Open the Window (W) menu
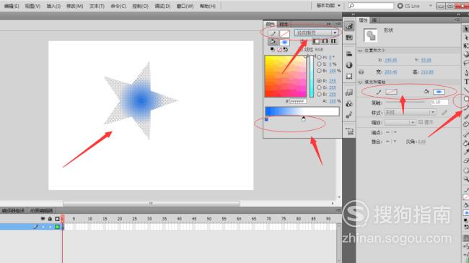This screenshot has width=469, height=263. tap(185, 6)
